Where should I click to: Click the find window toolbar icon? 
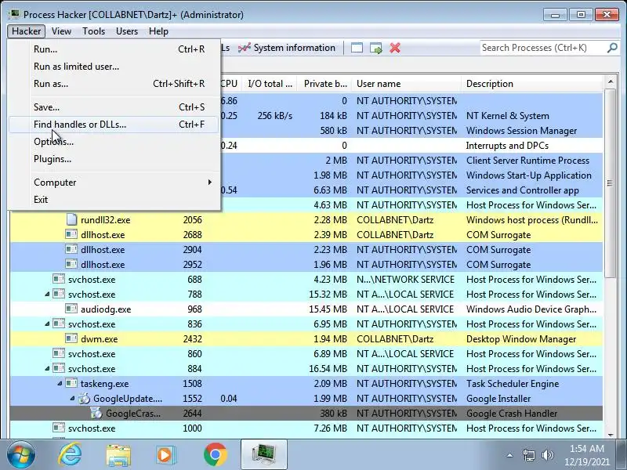pos(357,48)
